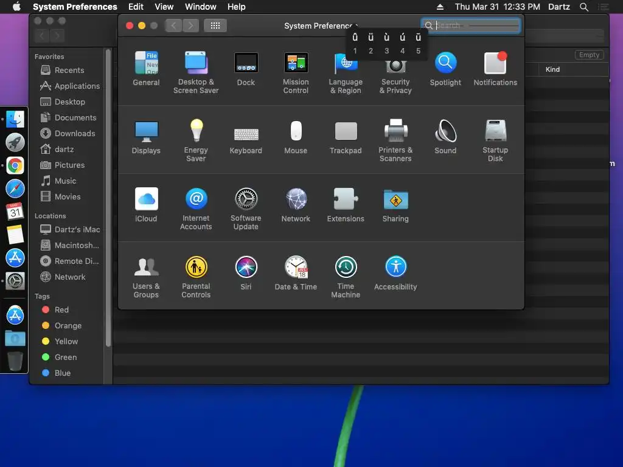This screenshot has width=623, height=467.
Task: Open Sharing preferences pane
Action: coord(395,205)
